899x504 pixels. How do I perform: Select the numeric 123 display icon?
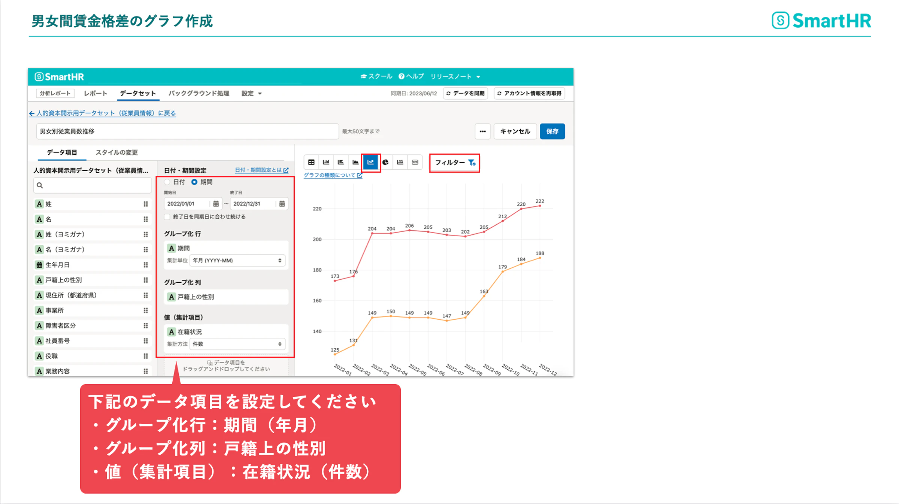(415, 162)
